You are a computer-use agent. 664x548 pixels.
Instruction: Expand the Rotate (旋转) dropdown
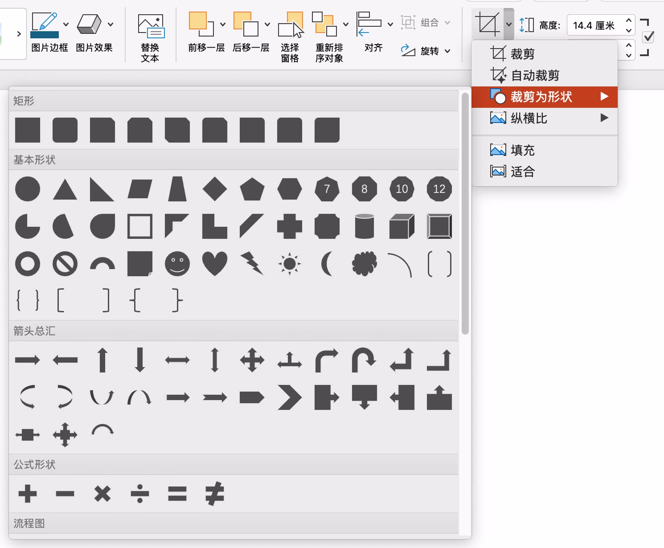447,51
